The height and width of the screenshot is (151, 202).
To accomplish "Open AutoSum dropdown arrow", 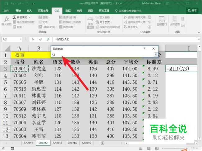I will (x=30, y=17).
